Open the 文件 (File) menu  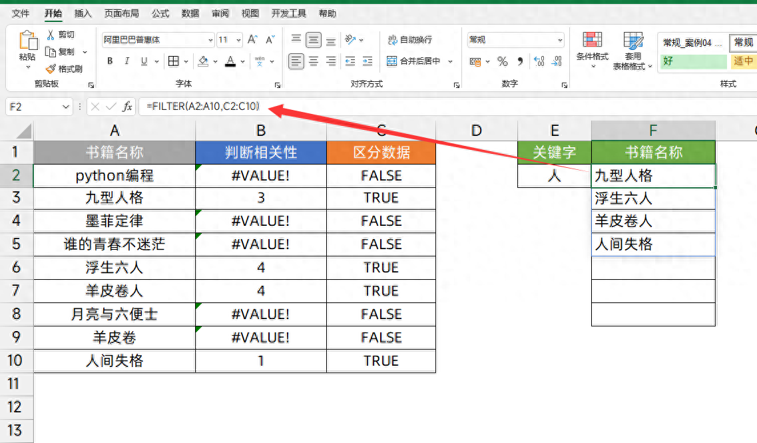click(20, 13)
